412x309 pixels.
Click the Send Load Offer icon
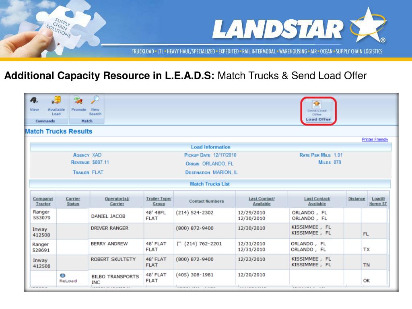317,104
